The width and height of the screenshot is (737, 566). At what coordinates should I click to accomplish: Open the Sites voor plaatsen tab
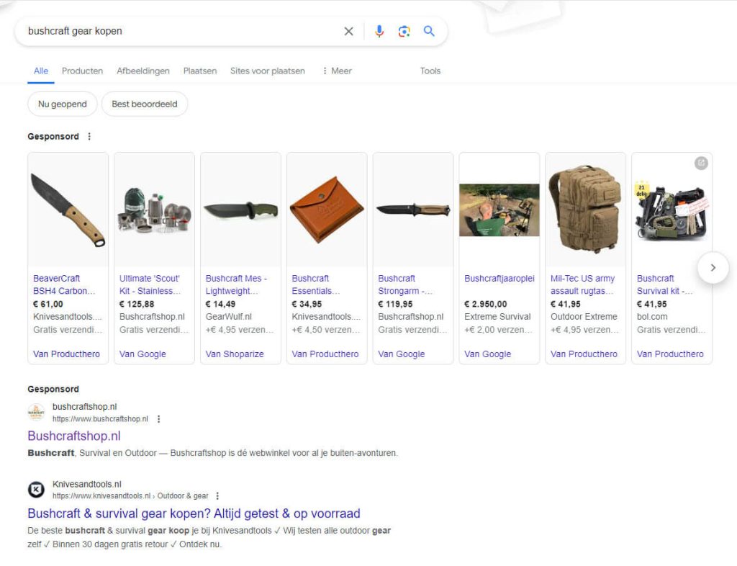click(268, 71)
